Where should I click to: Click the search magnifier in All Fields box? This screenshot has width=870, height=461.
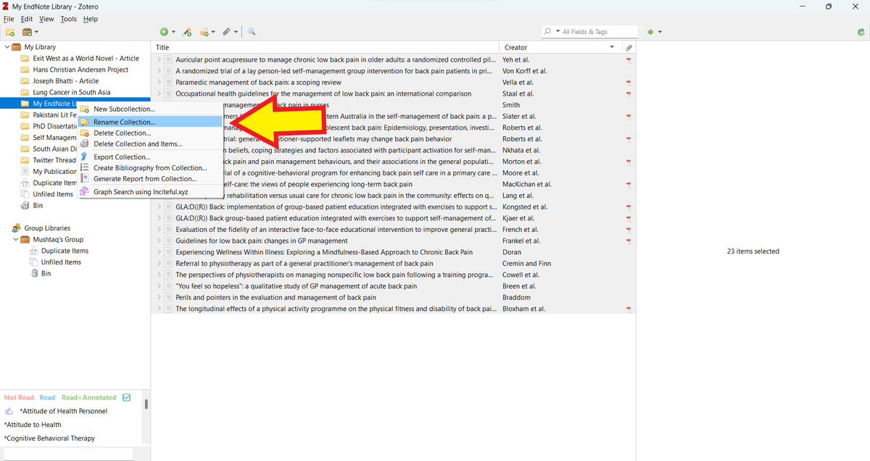547,32
